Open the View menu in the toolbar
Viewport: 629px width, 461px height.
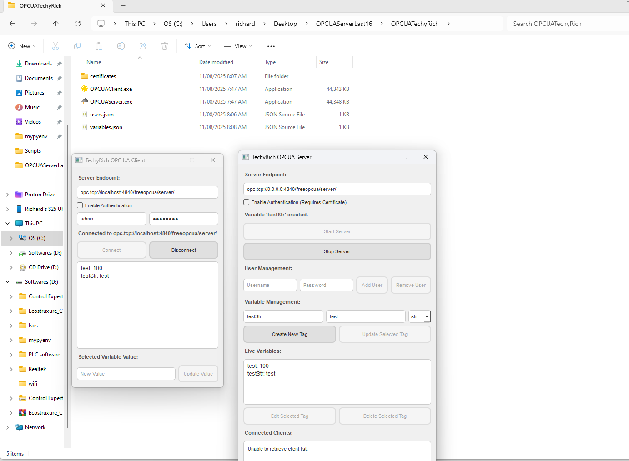tap(238, 46)
